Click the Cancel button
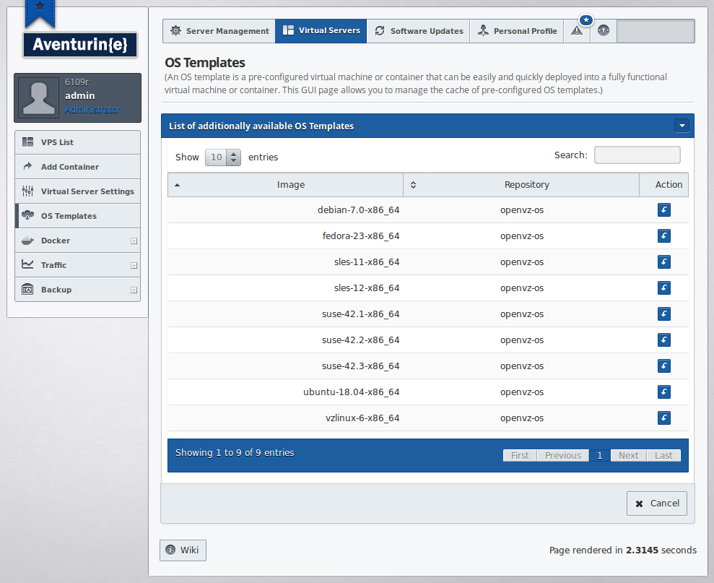Viewport: 714px width, 583px height. pos(657,504)
